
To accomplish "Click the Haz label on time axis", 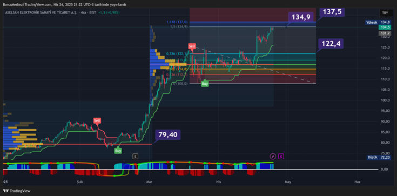I will pos(357,182).
